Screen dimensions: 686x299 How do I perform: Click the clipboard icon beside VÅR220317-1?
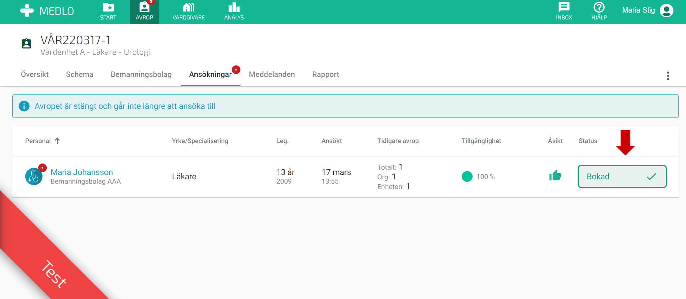click(x=26, y=43)
